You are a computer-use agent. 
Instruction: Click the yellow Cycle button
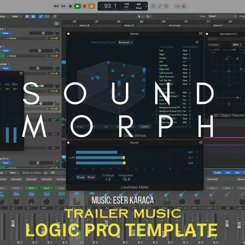point(92,6)
